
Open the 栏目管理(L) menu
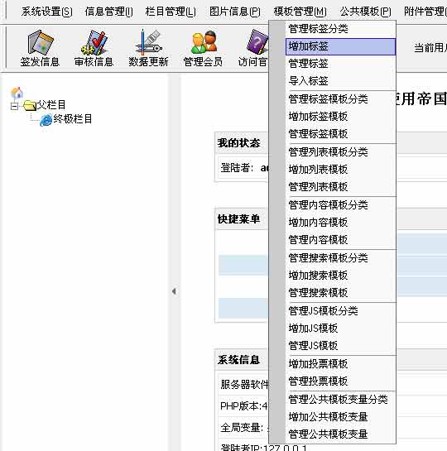pyautogui.click(x=171, y=12)
